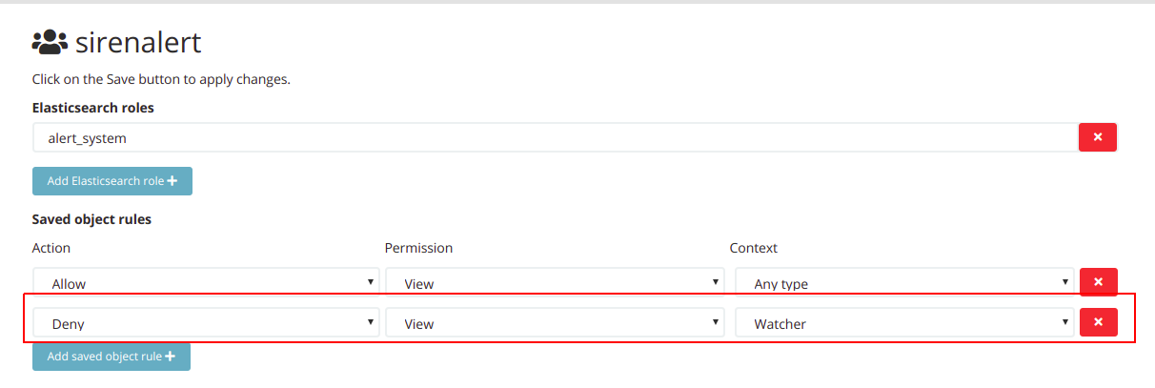This screenshot has width=1155, height=388.
Task: Click the Context column label
Action: coord(753,248)
